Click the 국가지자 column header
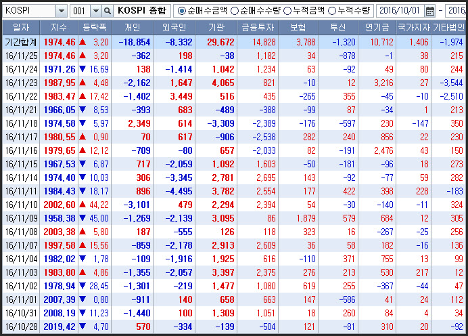Image resolution: width=468 pixels, height=336 pixels. tap(414, 28)
